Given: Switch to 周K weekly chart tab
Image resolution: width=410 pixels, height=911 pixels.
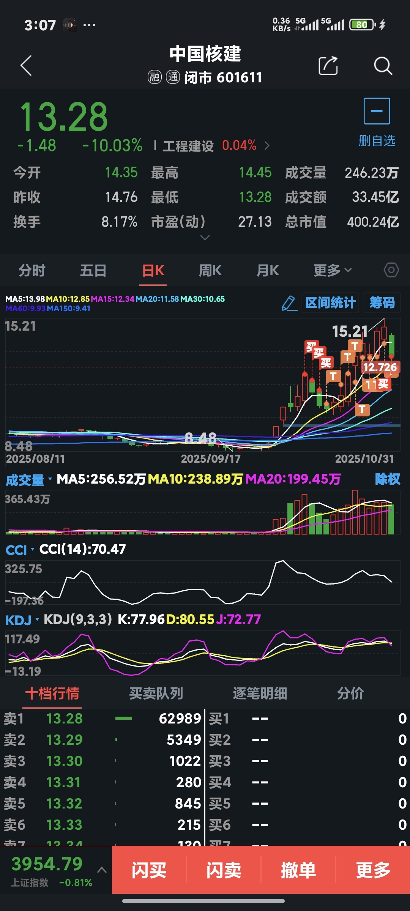Looking at the screenshot, I should 210,271.
